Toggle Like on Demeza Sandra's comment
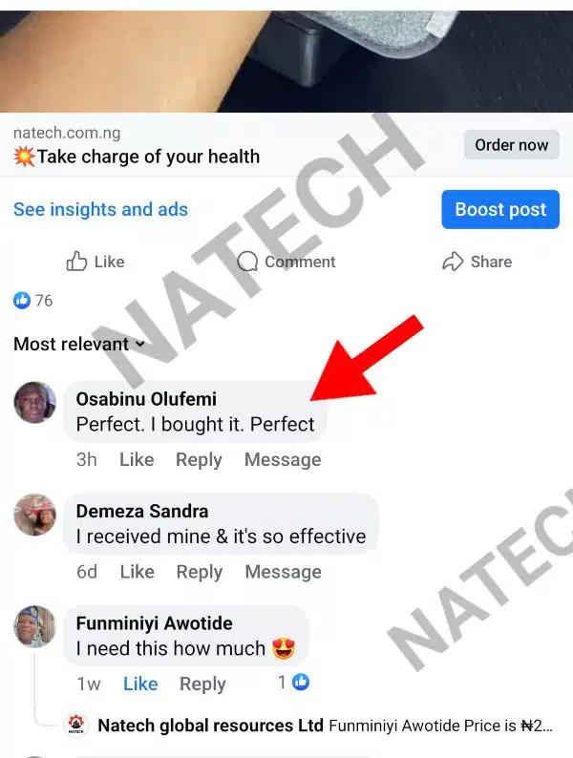 (x=138, y=572)
